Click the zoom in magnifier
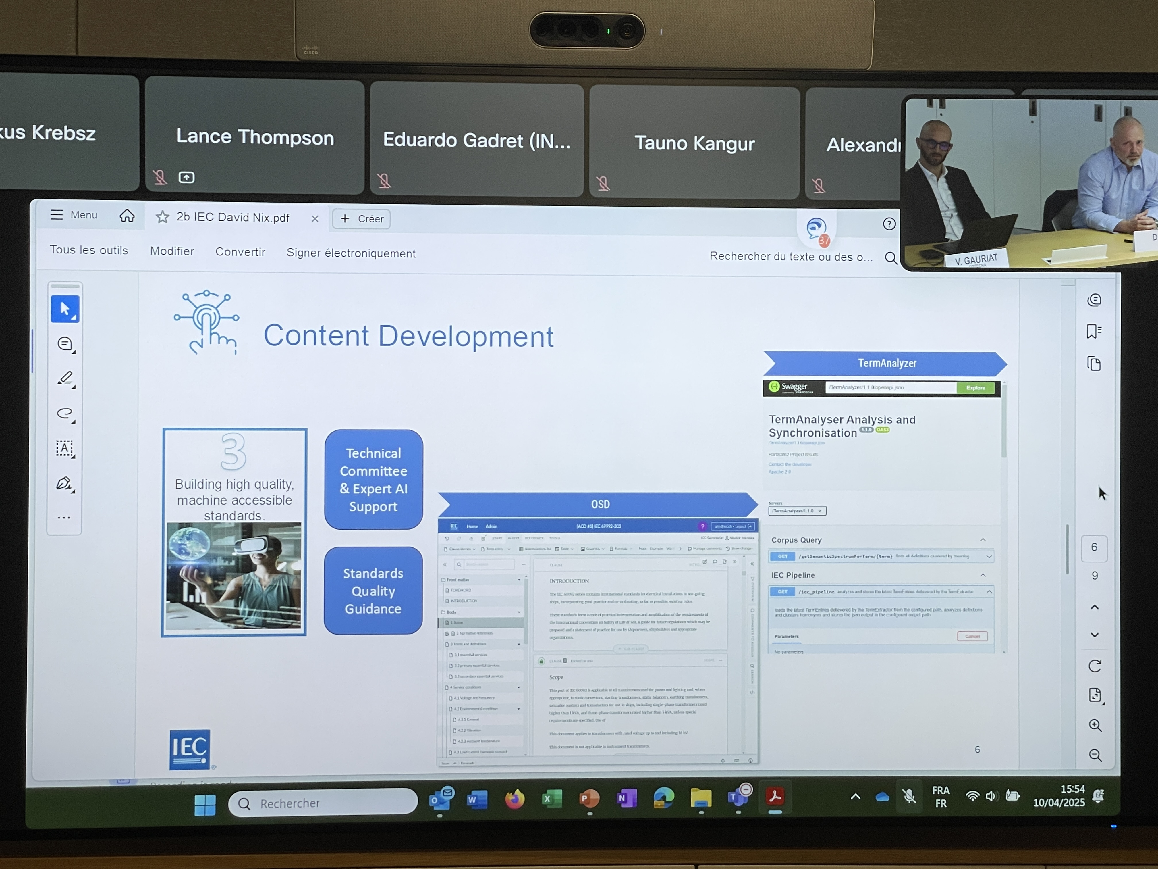Screen dimensions: 1158x869 coord(1095,725)
